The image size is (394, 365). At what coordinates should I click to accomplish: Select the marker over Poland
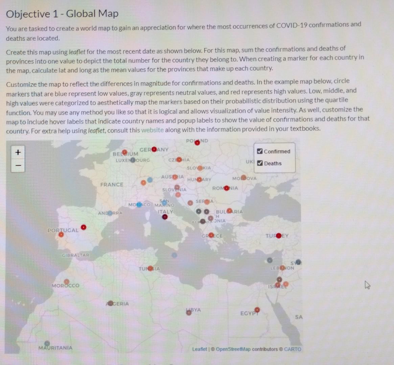pos(197,143)
